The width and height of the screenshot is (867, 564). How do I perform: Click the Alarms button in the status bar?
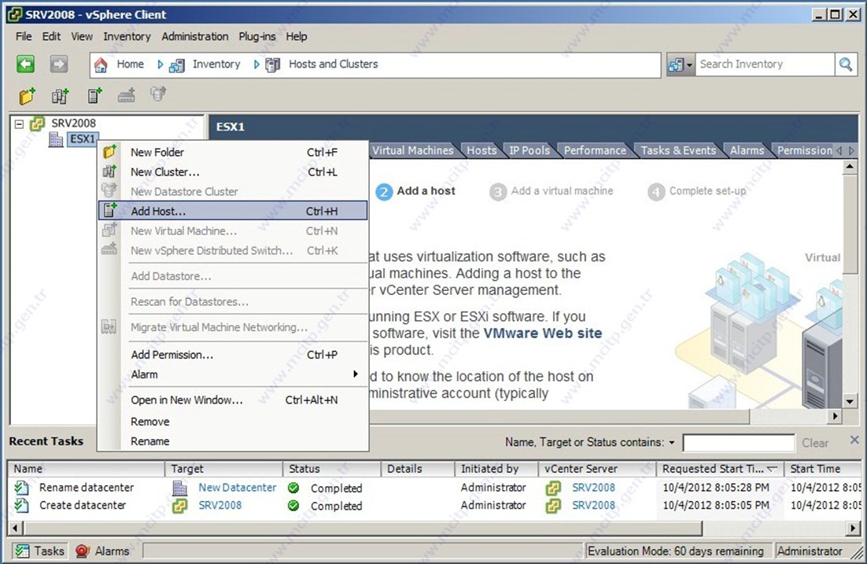(102, 551)
